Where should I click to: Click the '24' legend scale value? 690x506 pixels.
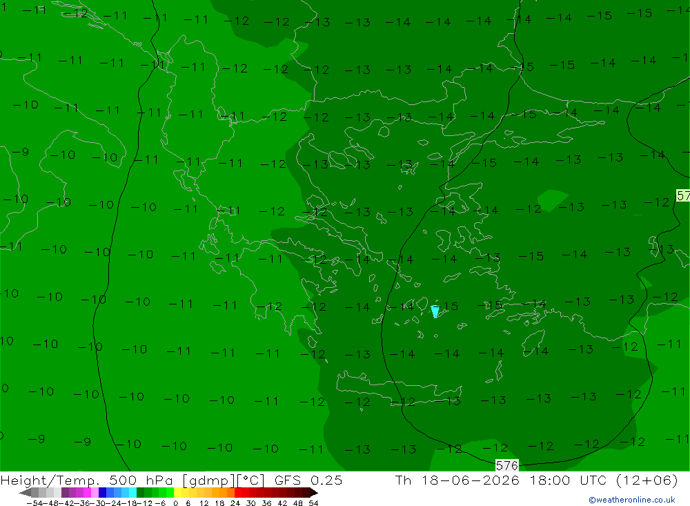tap(235, 503)
